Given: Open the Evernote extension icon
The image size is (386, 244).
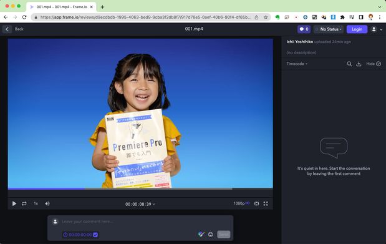Looking at the screenshot, I should click(277, 17).
